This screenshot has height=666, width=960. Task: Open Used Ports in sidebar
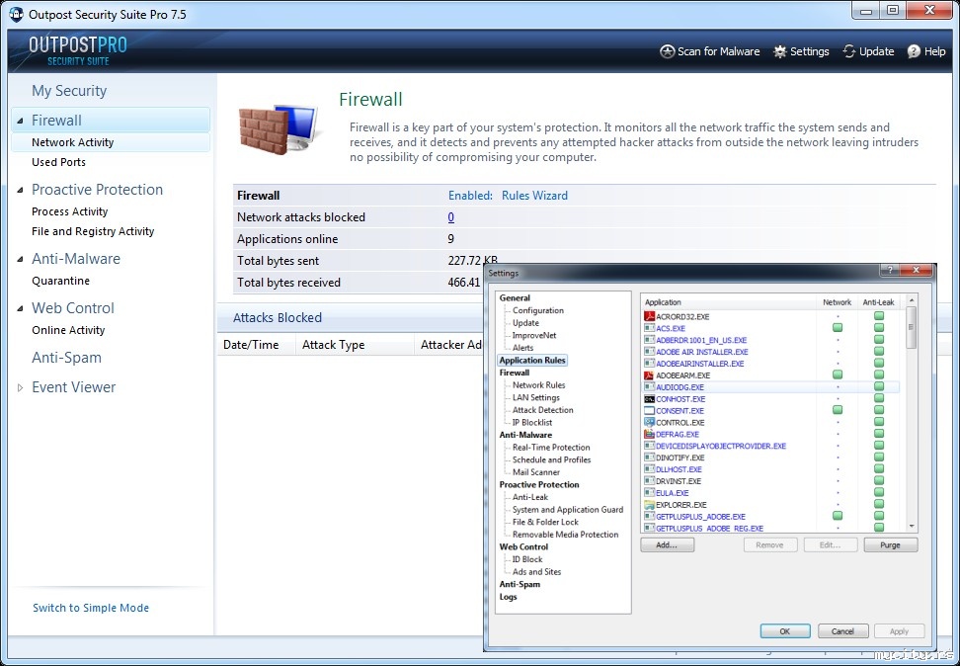coord(59,162)
